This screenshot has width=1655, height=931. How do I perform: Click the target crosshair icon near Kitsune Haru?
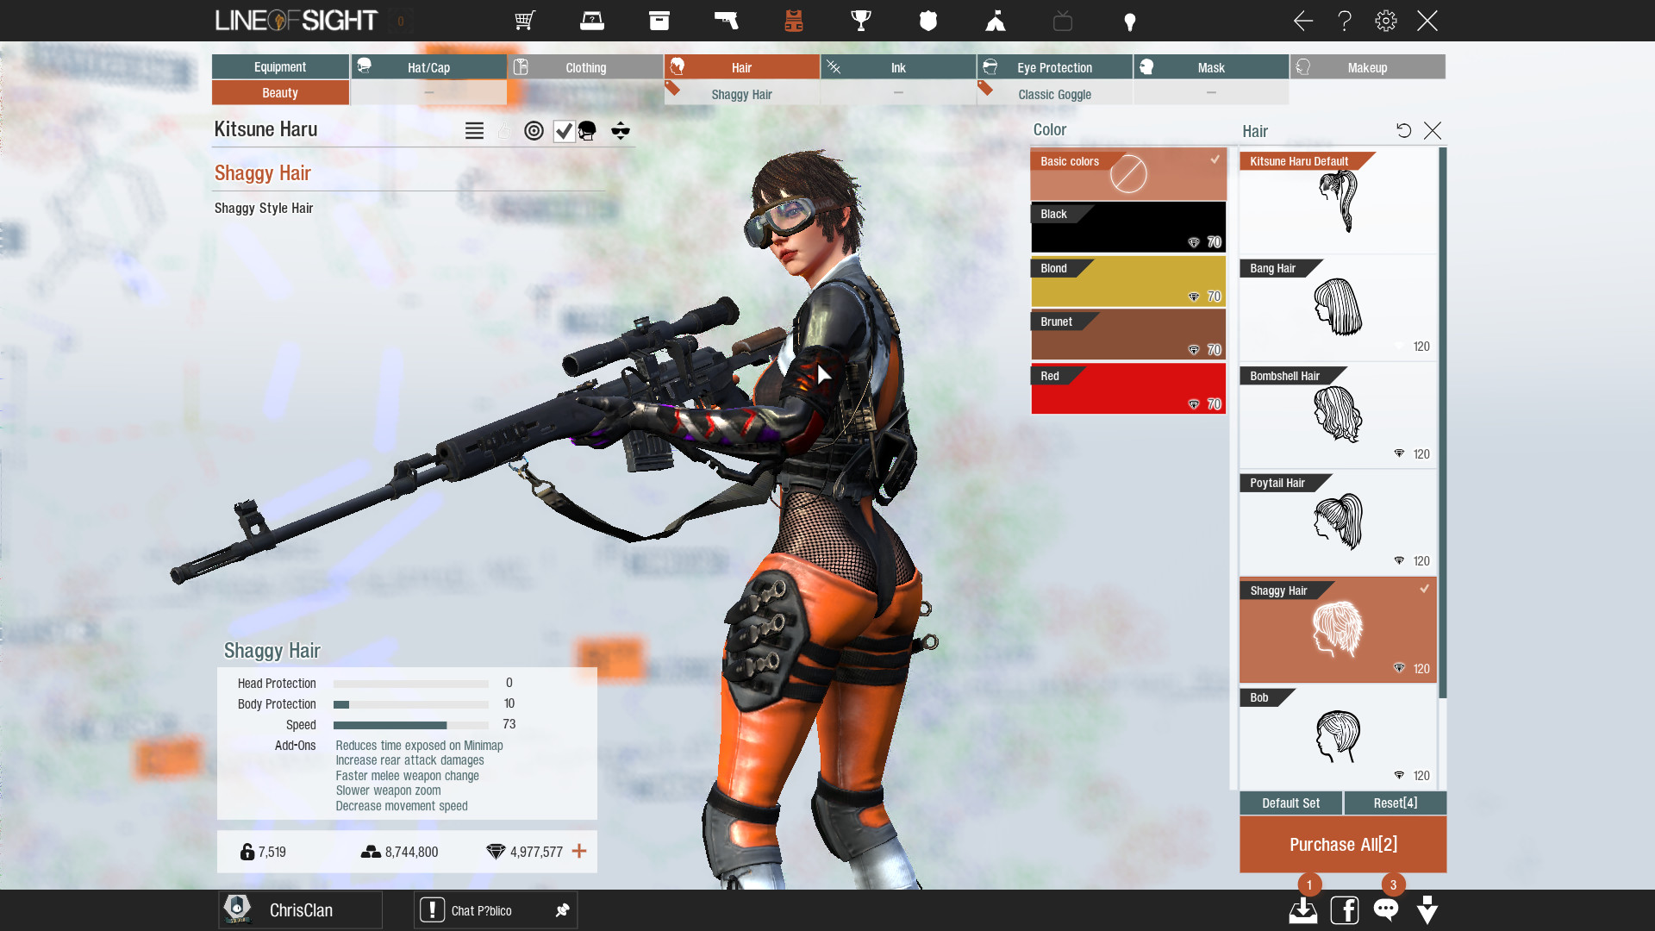point(534,131)
